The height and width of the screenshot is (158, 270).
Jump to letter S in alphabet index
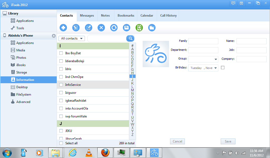point(132,111)
